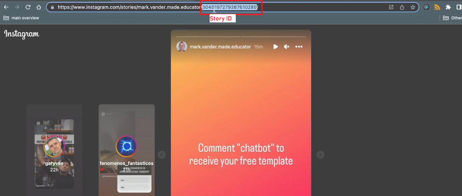Open the browser Extensions puzzle icon
Image resolution: width=462 pixels, height=196 pixels.
[448, 7]
